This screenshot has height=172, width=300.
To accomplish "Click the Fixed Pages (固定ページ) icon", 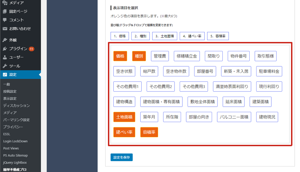I will click(x=5, y=11).
